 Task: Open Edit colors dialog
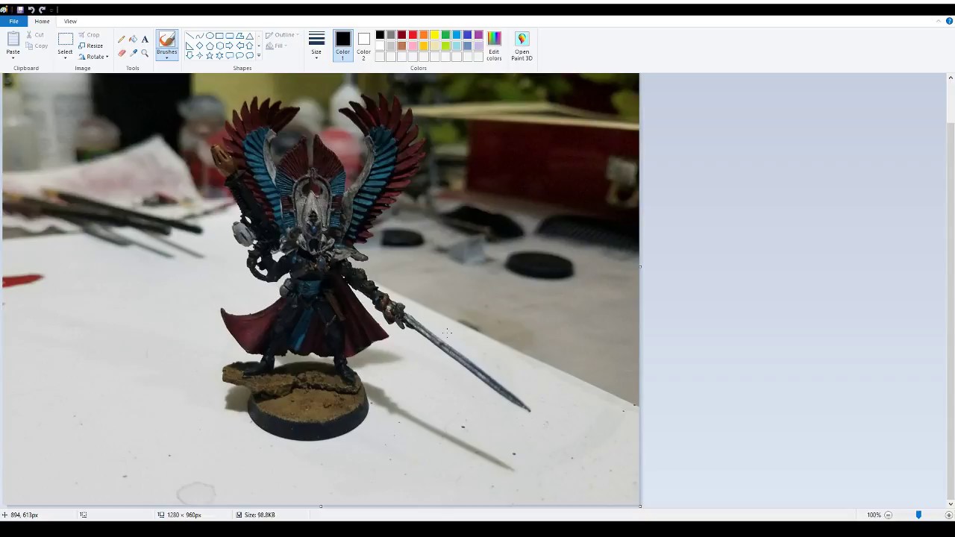coord(494,46)
